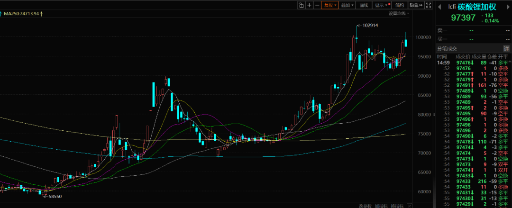Screen dimensions: 512x208
Task: Open trade details with 详 icon
Action: point(507,48)
